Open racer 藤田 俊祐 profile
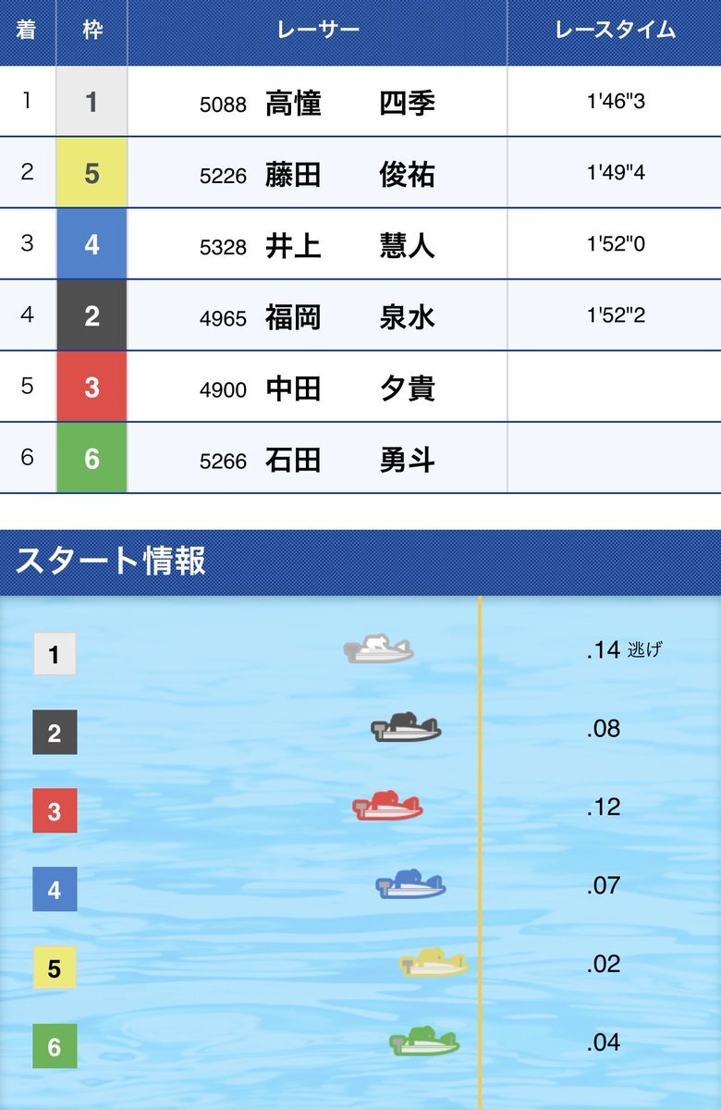Image resolution: width=721 pixels, height=1110 pixels. click(x=349, y=174)
